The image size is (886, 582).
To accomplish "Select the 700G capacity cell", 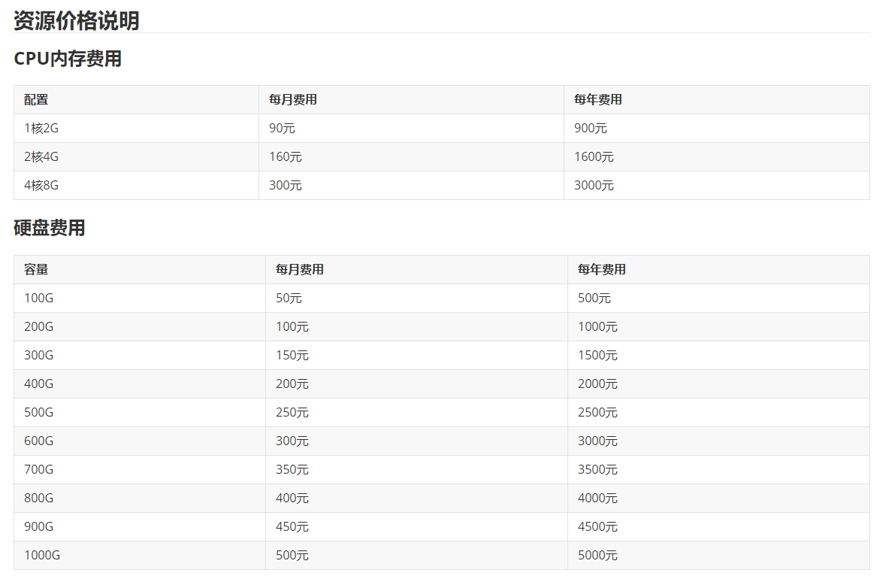I will (x=39, y=470).
